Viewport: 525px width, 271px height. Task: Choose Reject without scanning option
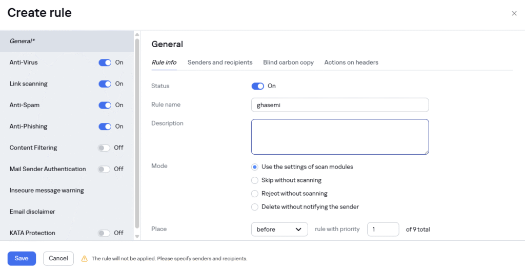[x=254, y=194]
